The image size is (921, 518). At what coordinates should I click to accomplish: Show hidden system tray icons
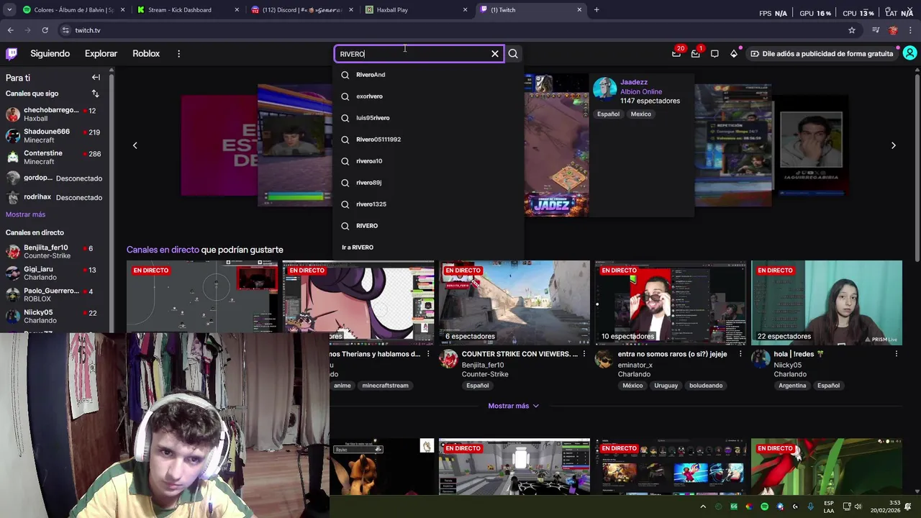pyautogui.click(x=703, y=506)
